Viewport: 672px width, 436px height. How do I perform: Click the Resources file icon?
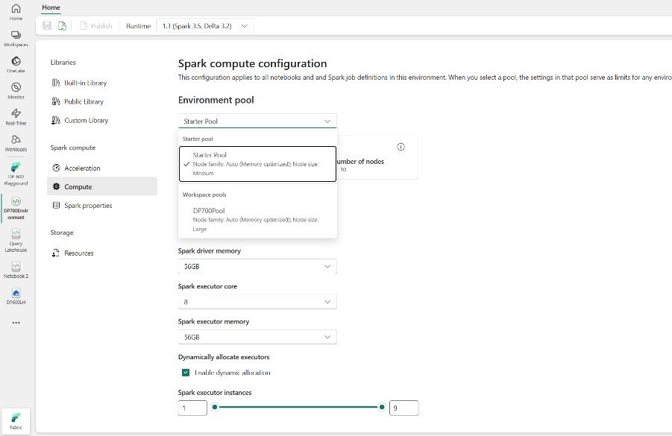(x=56, y=253)
